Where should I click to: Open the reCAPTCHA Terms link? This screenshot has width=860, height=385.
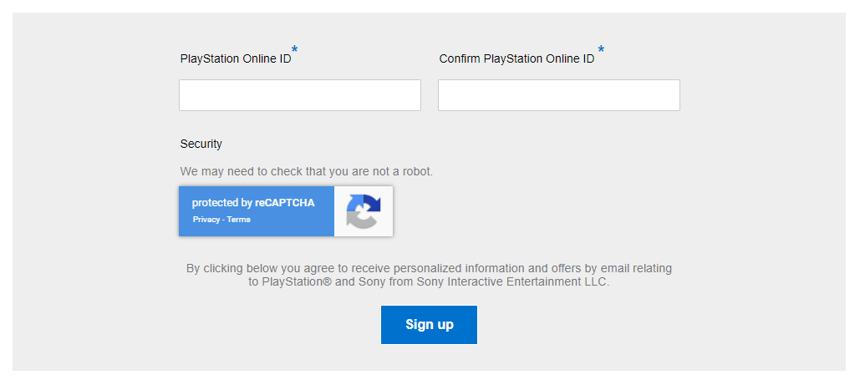point(238,220)
